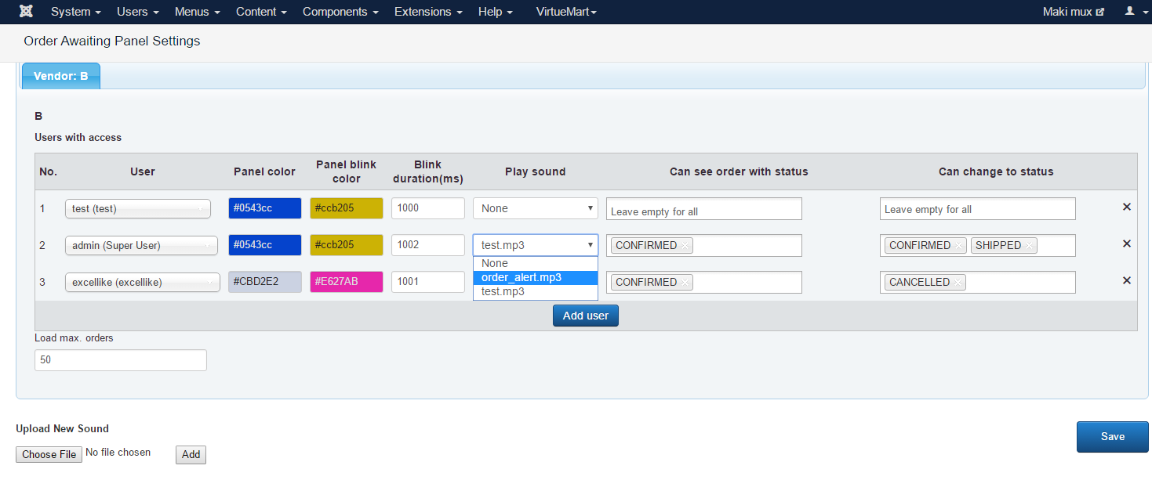Remove CANCELLED tag from excellike row
This screenshot has width=1152, height=498.
click(958, 283)
